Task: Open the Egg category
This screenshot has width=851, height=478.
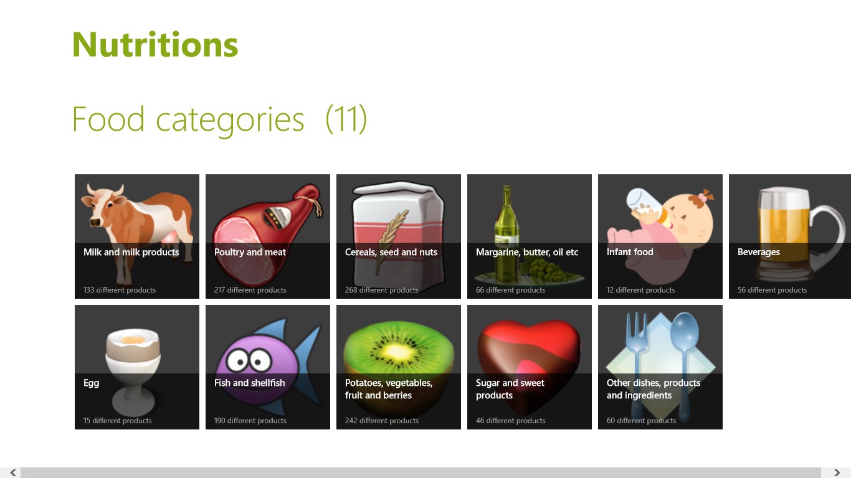Action: (136, 367)
